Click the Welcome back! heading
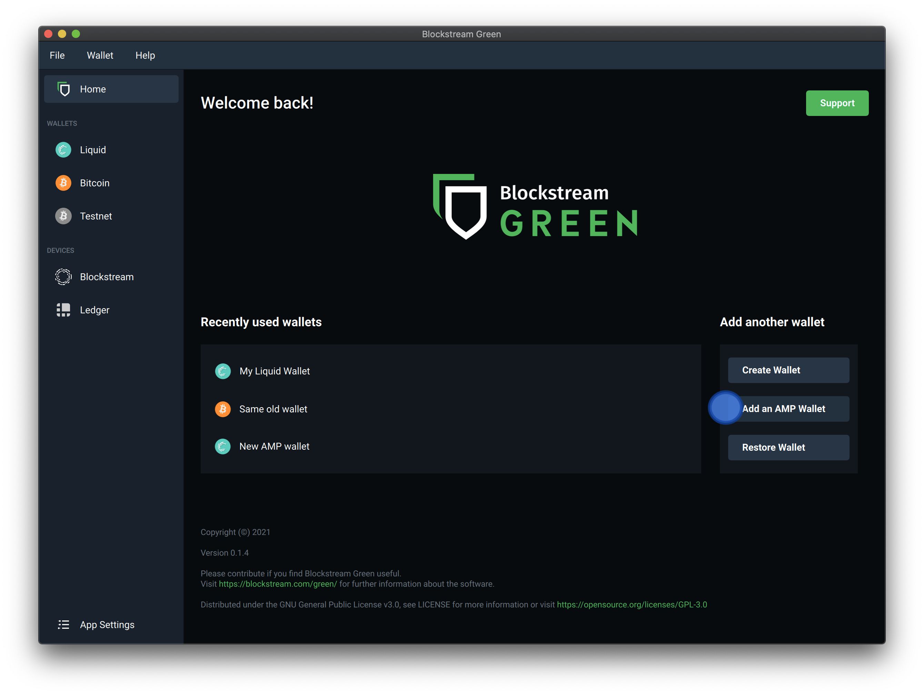The image size is (924, 695). tap(257, 103)
